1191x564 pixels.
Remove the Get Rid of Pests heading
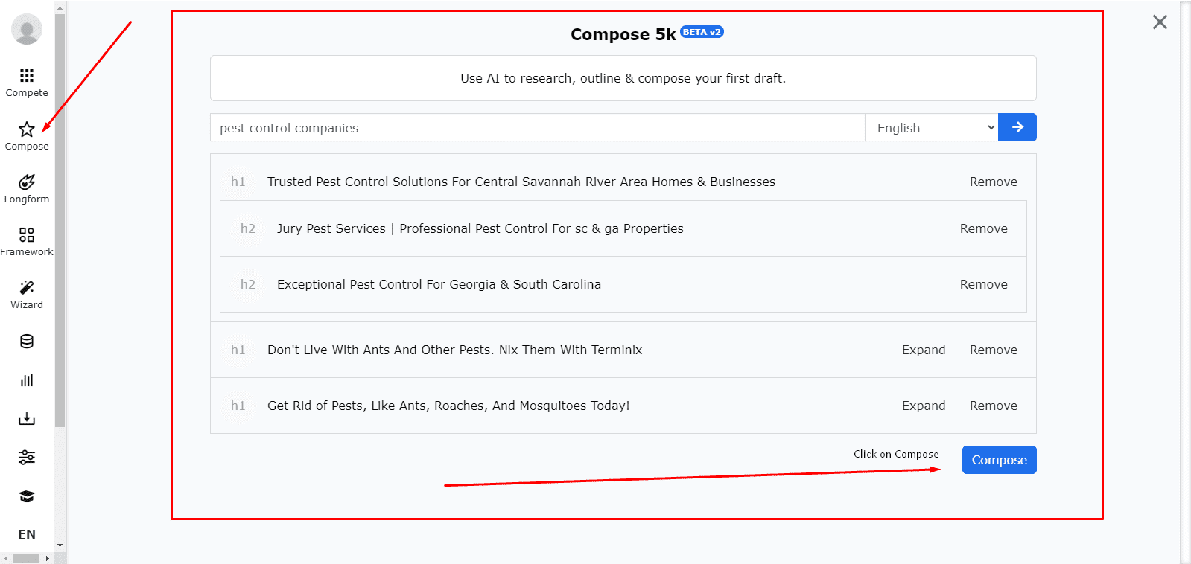(x=993, y=406)
